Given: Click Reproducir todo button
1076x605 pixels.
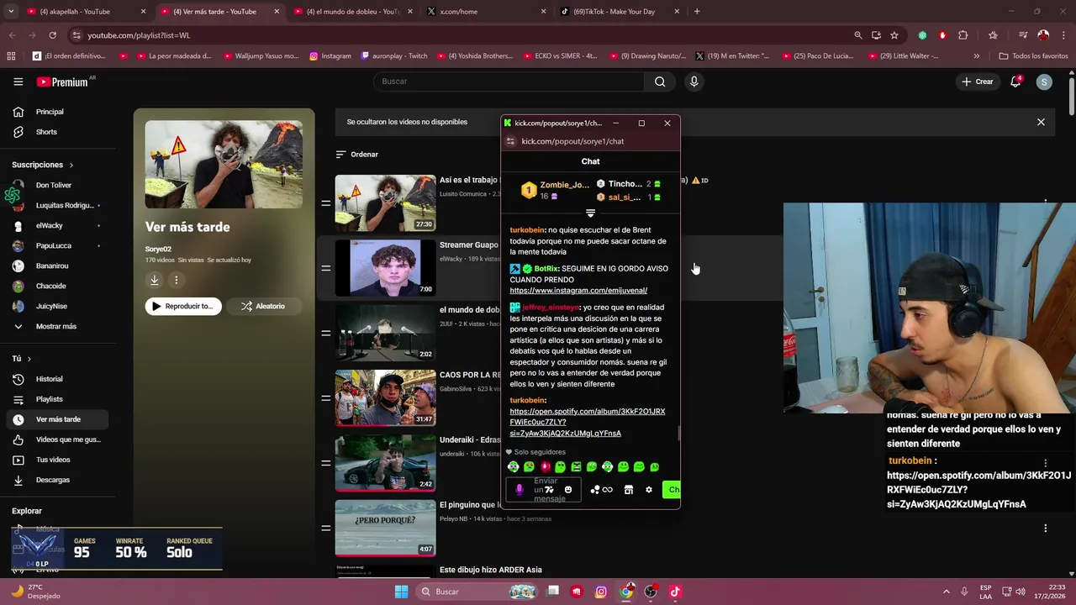Looking at the screenshot, I should pos(183,307).
